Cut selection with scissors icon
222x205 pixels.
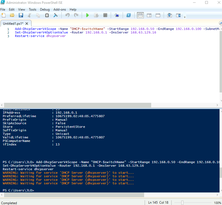coord(30,15)
